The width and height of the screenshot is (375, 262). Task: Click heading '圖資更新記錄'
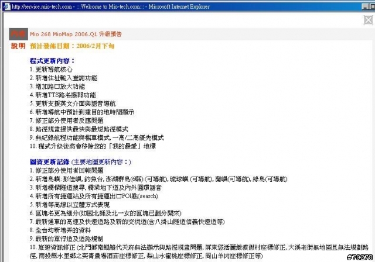50,162
